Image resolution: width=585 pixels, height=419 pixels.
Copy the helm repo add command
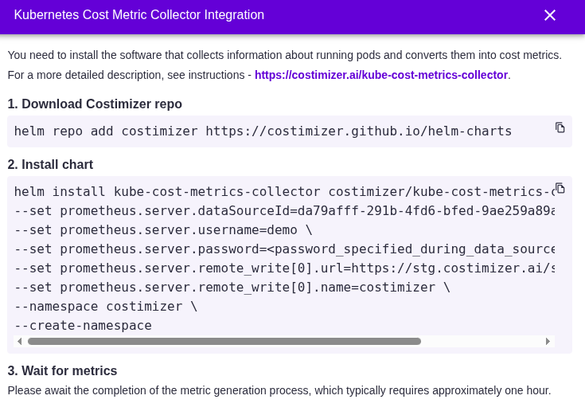click(x=560, y=127)
